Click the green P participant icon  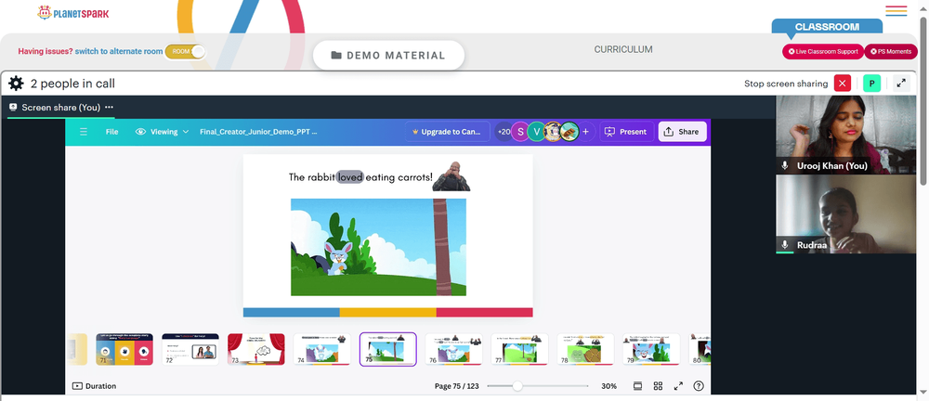tap(871, 84)
